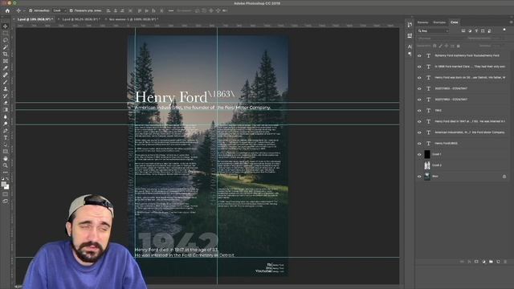This screenshot has height=289, width=514.
Task: Open layer styles fx menu
Action: pos(469,262)
